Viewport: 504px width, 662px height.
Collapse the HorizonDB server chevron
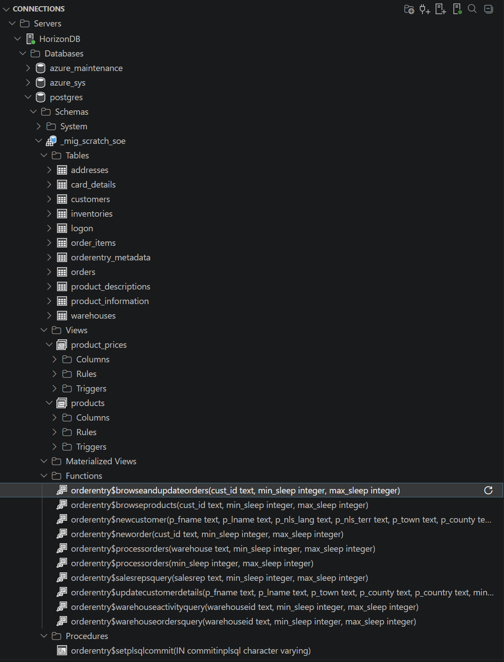[18, 39]
